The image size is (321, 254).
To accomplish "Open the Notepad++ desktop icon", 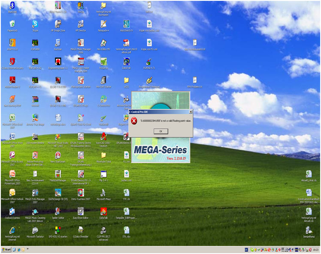I will click(103, 24).
